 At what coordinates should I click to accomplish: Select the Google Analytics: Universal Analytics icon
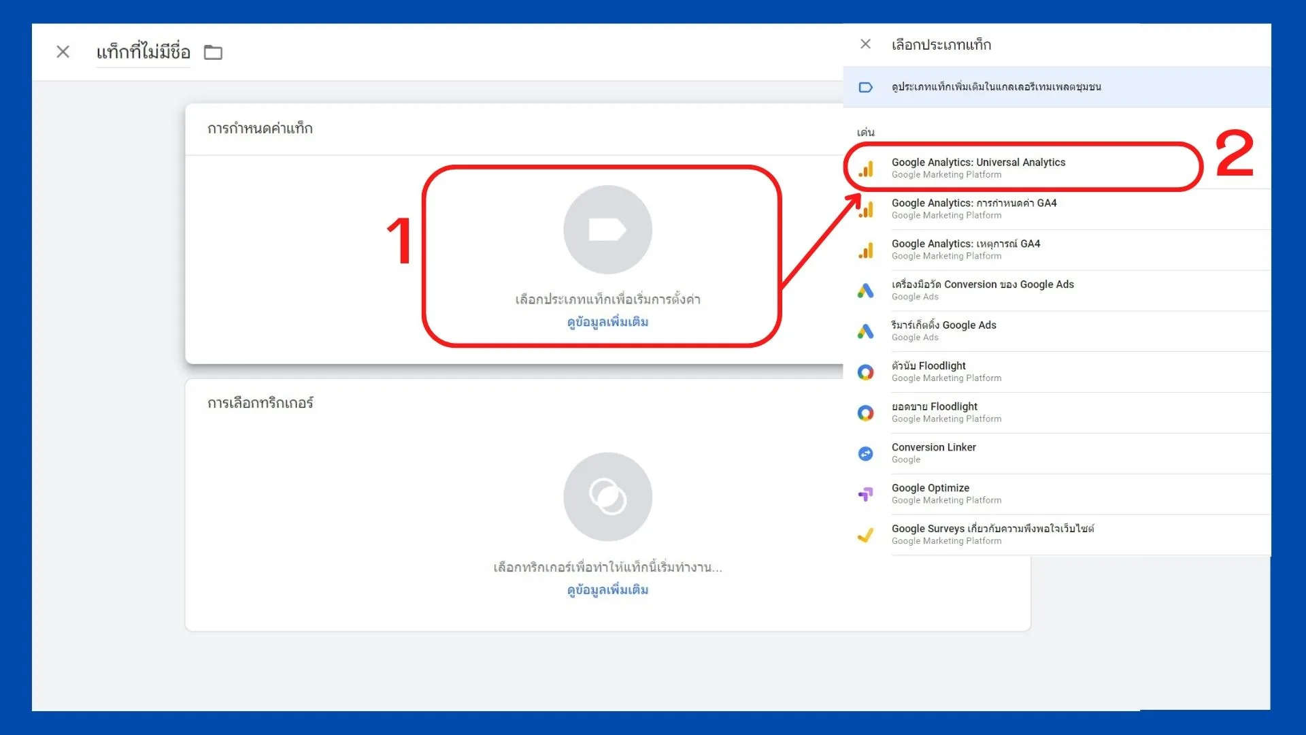point(867,169)
